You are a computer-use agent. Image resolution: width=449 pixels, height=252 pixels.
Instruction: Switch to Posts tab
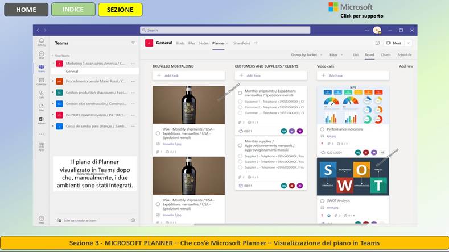(x=180, y=43)
